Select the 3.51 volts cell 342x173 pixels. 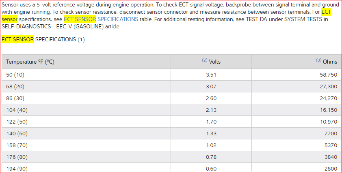click(211, 75)
